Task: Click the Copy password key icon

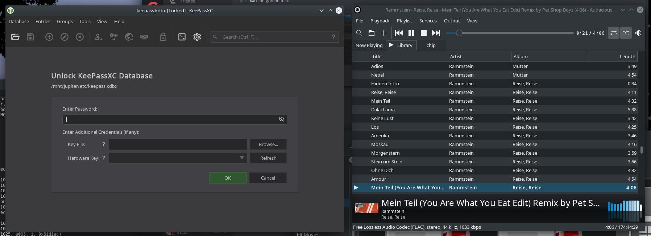Action: [x=114, y=37]
